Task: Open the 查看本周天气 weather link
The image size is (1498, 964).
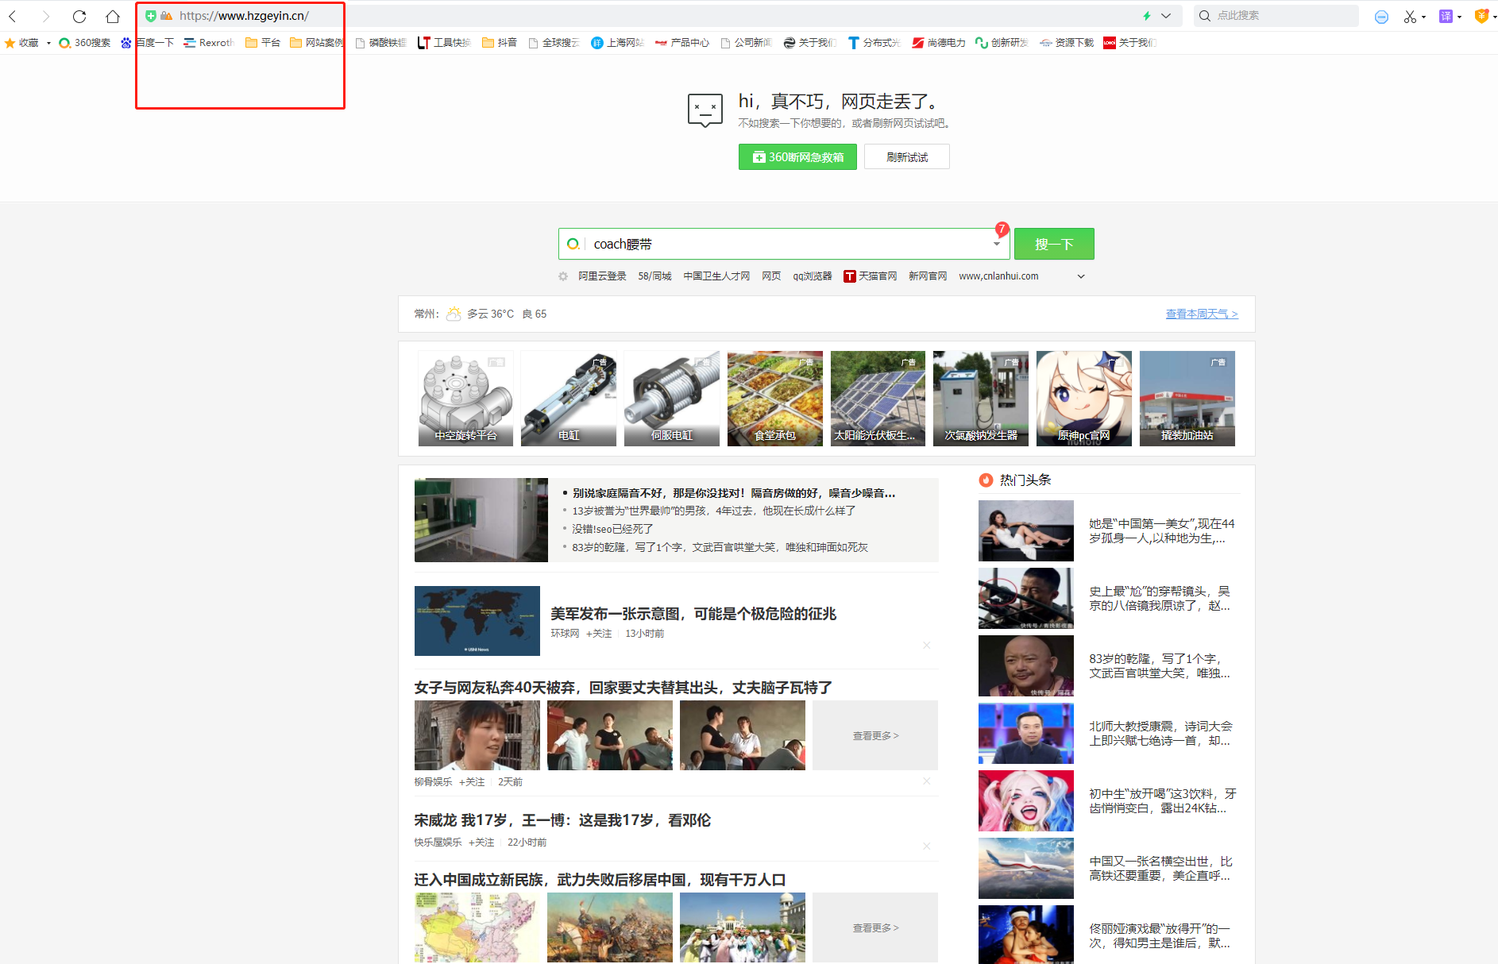Action: click(1201, 314)
